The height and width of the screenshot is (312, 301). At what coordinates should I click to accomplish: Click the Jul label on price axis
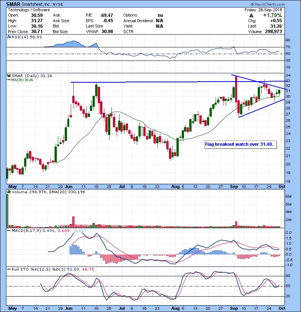tap(122, 187)
